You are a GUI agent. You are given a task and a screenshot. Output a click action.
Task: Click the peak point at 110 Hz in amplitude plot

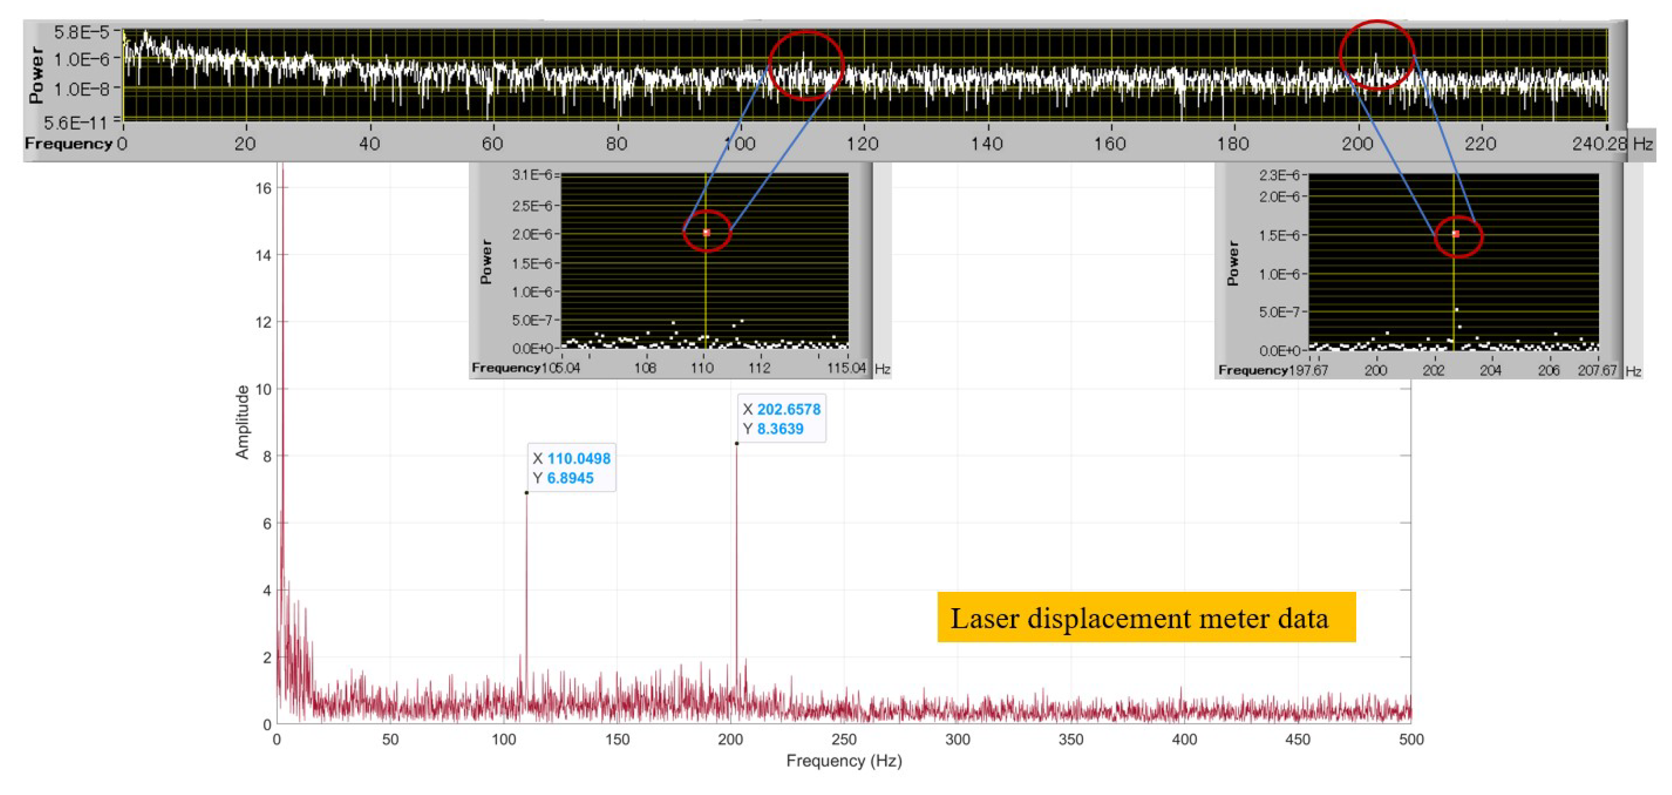coord(527,492)
